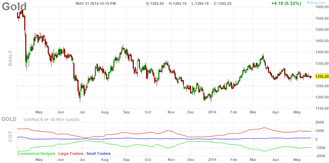Click Aug under the COT chart

coord(104,160)
